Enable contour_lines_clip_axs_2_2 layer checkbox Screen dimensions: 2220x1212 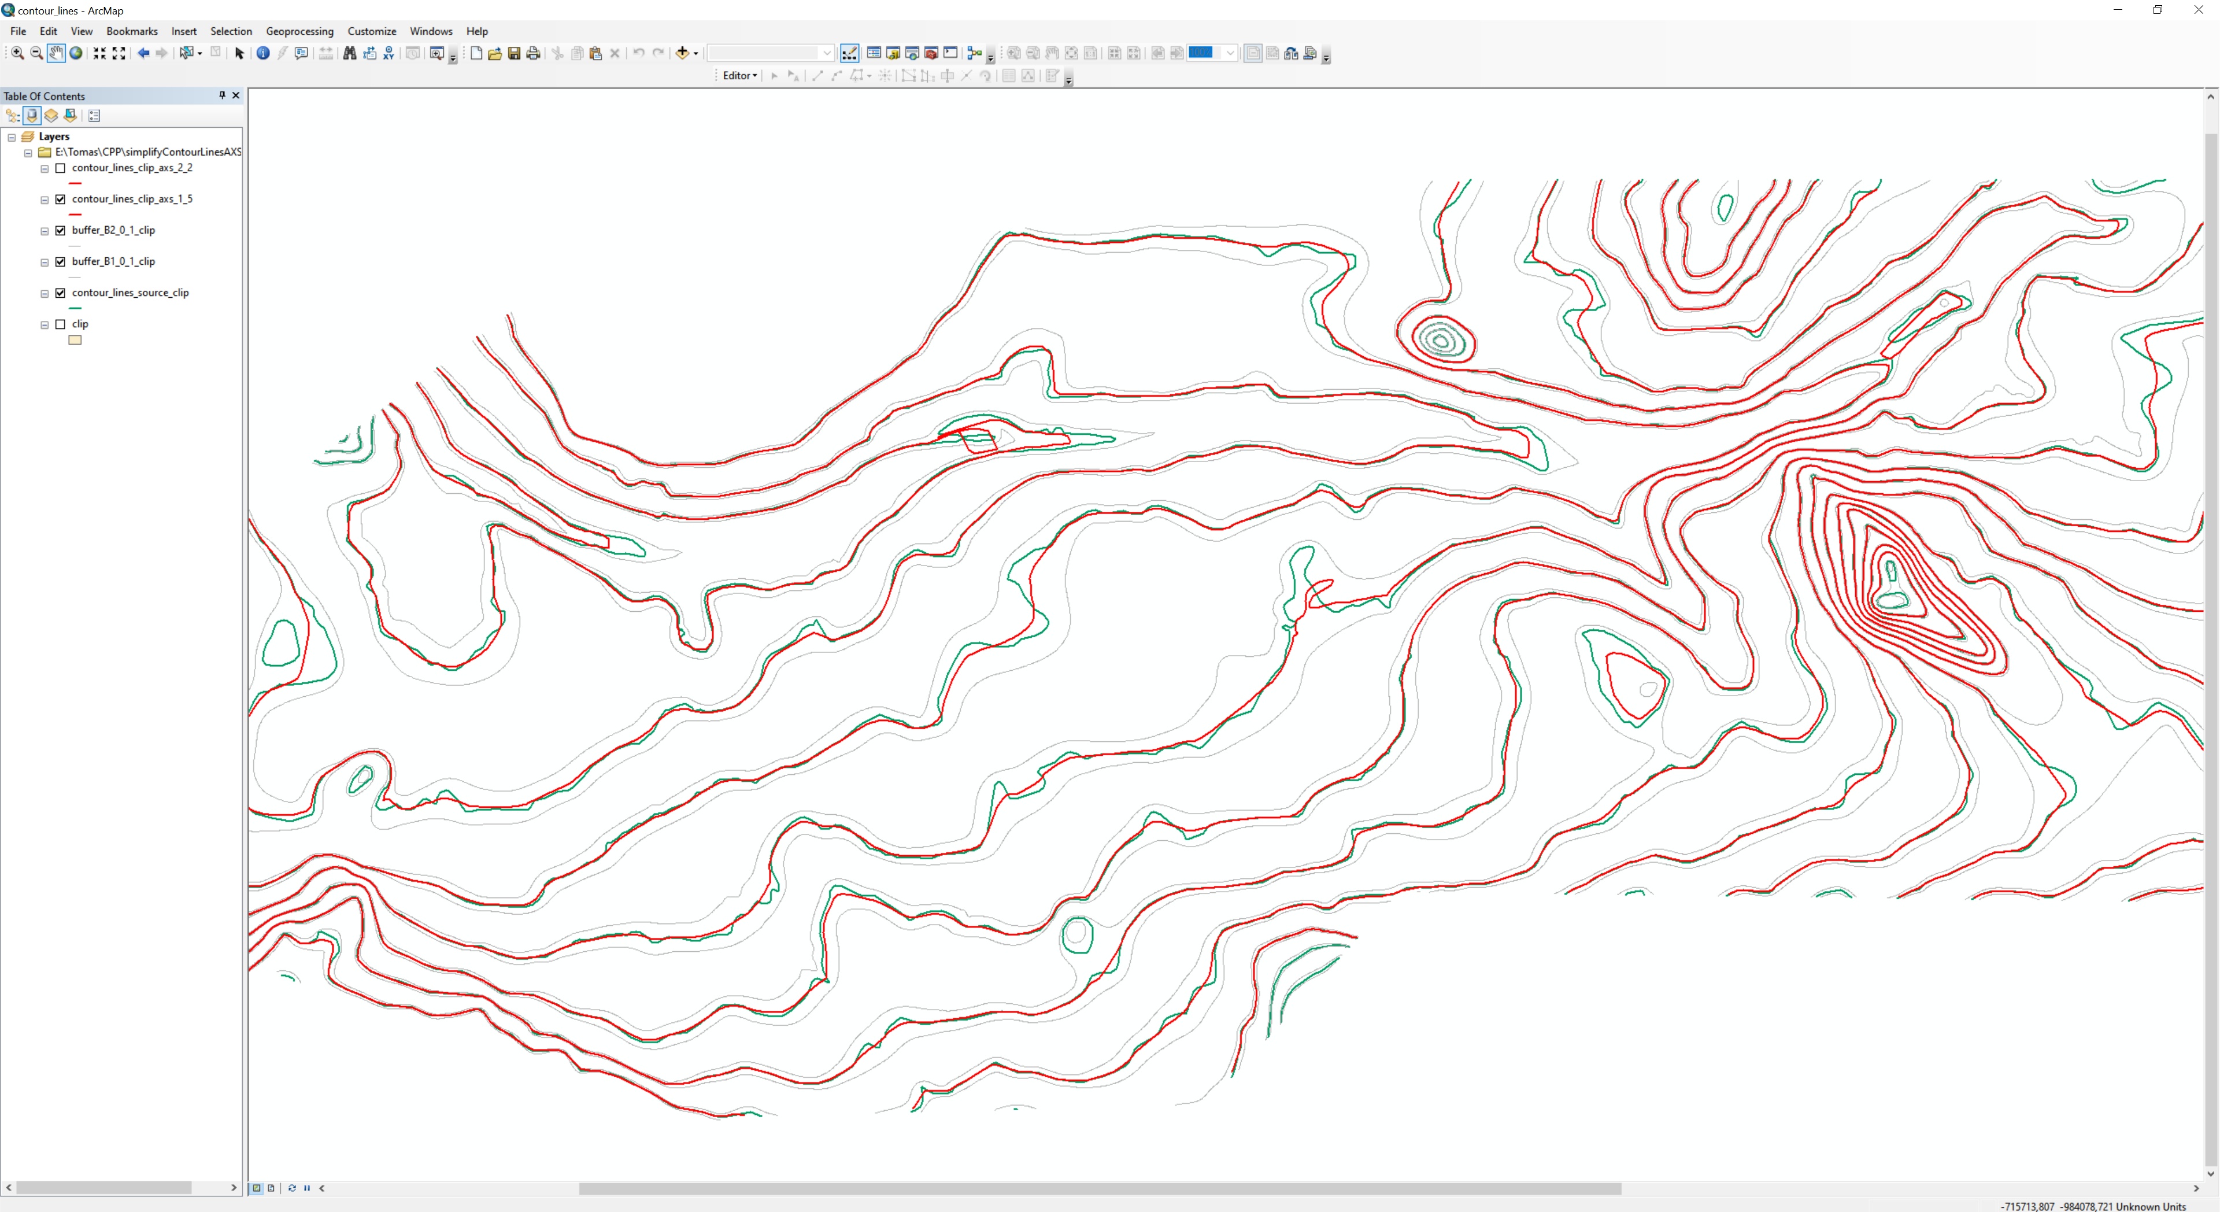click(x=60, y=168)
